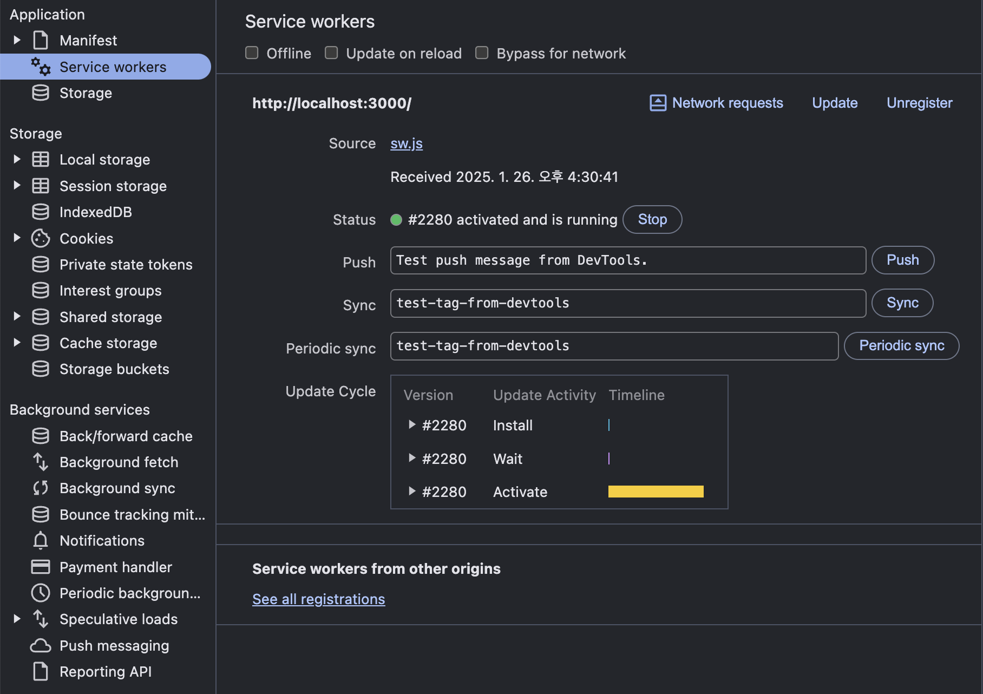Screen dimensions: 983x694
Task: Click the IndexedDB database icon
Action: (41, 212)
